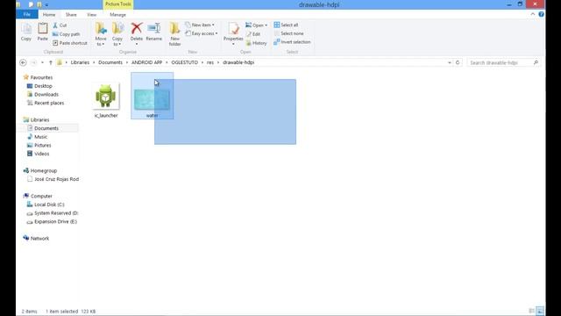The image size is (561, 316).
Task: Click Select none in ribbon
Action: tap(288, 33)
